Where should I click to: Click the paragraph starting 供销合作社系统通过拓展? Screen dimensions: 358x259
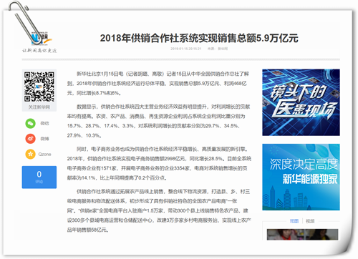159,210
